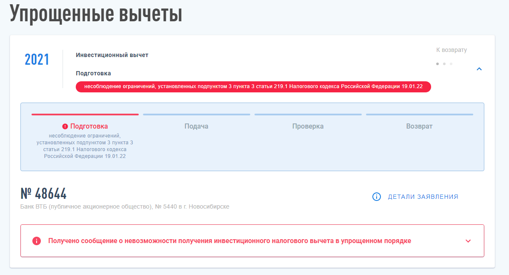Open the red restriction notice badge
The height and width of the screenshot is (275, 509).
(253, 87)
